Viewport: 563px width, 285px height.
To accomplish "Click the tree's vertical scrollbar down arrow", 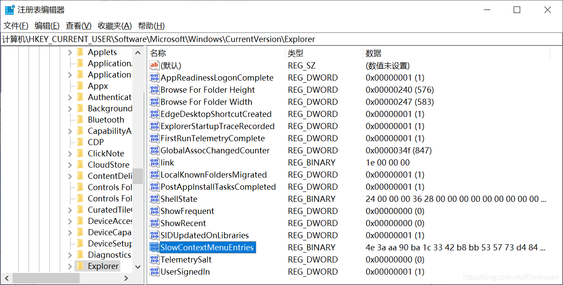I will [x=138, y=267].
